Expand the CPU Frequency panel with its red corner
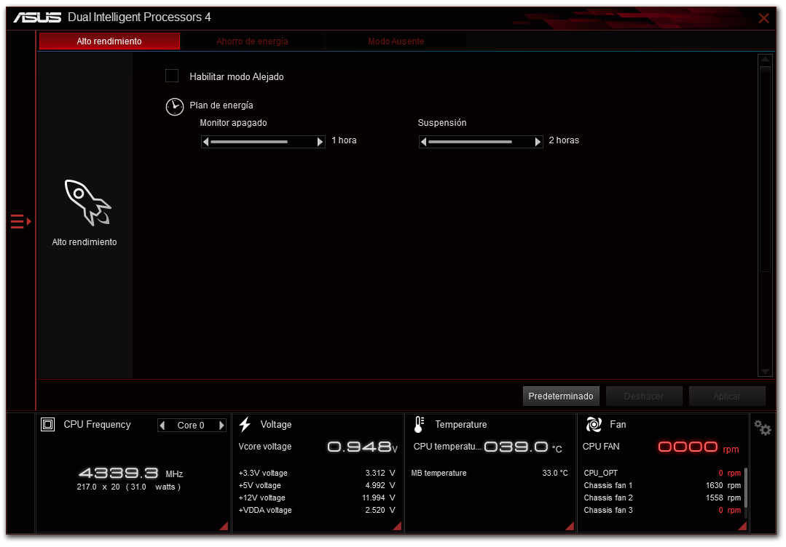The image size is (786, 547). pos(224,525)
